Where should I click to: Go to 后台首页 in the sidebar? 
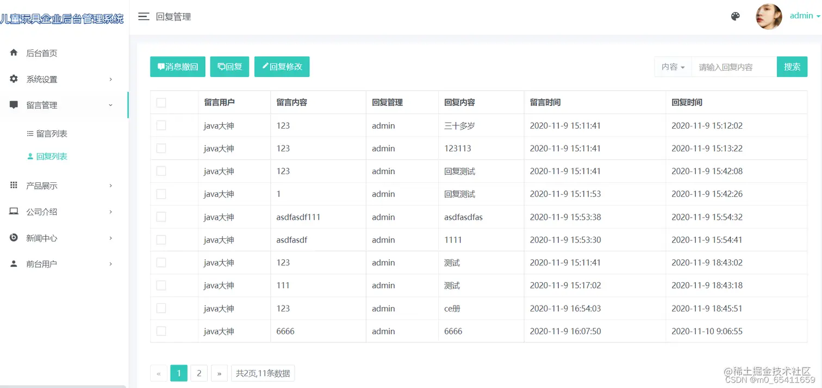(x=42, y=53)
